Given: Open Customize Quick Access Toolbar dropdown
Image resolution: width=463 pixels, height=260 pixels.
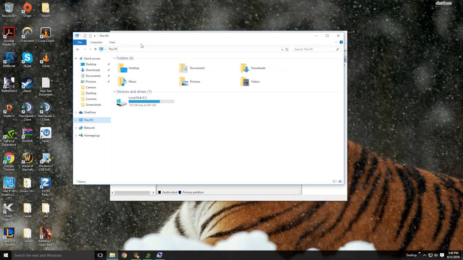Looking at the screenshot, I should click(x=95, y=36).
